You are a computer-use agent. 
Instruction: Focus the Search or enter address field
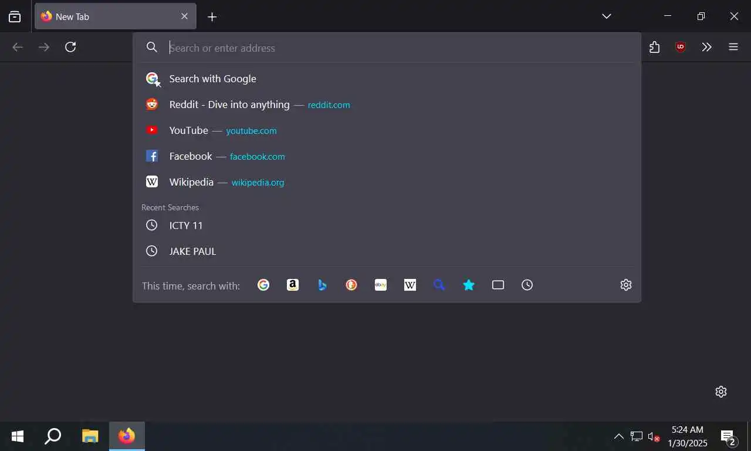(387, 48)
